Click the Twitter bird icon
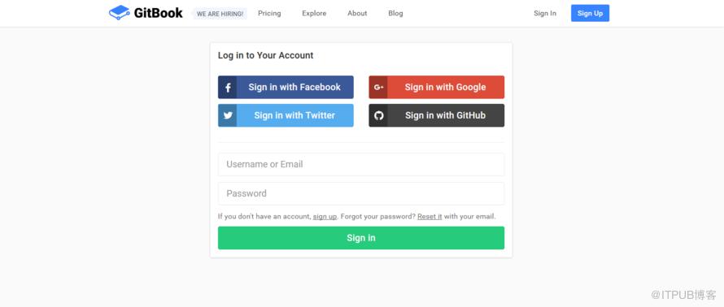724x307 pixels. click(x=228, y=115)
